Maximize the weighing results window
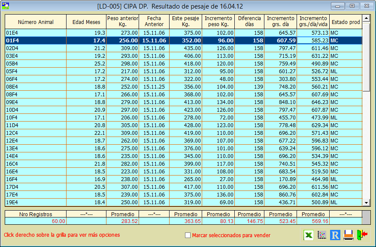Image resolution: width=376 pixels, height=247 pixels. [352, 6]
